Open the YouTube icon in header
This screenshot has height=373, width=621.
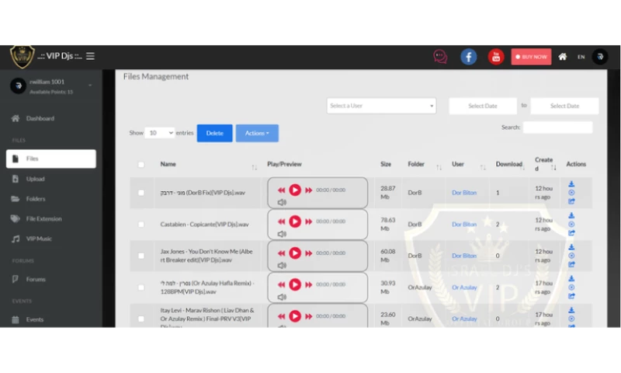pos(495,57)
